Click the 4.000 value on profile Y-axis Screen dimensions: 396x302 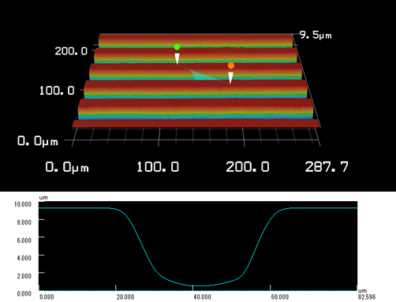(24, 258)
